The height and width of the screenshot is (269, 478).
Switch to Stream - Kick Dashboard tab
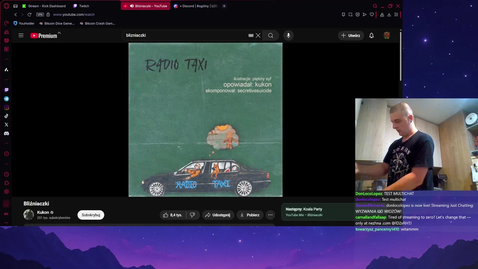[44, 6]
